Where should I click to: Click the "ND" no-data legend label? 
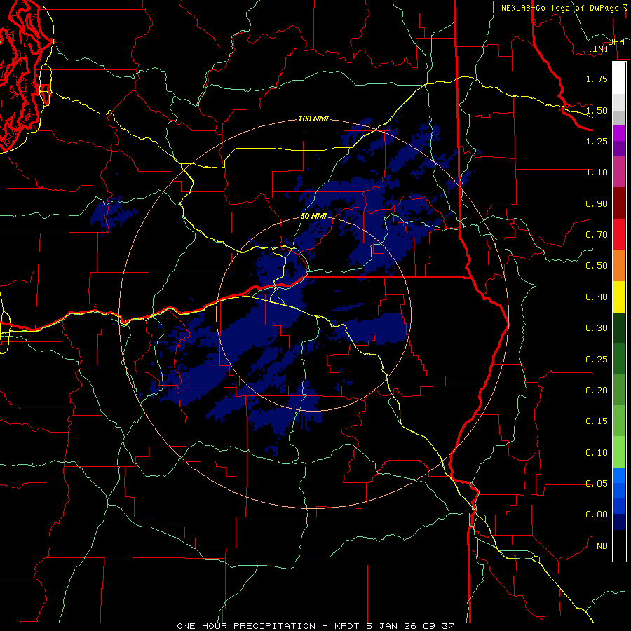602,546
